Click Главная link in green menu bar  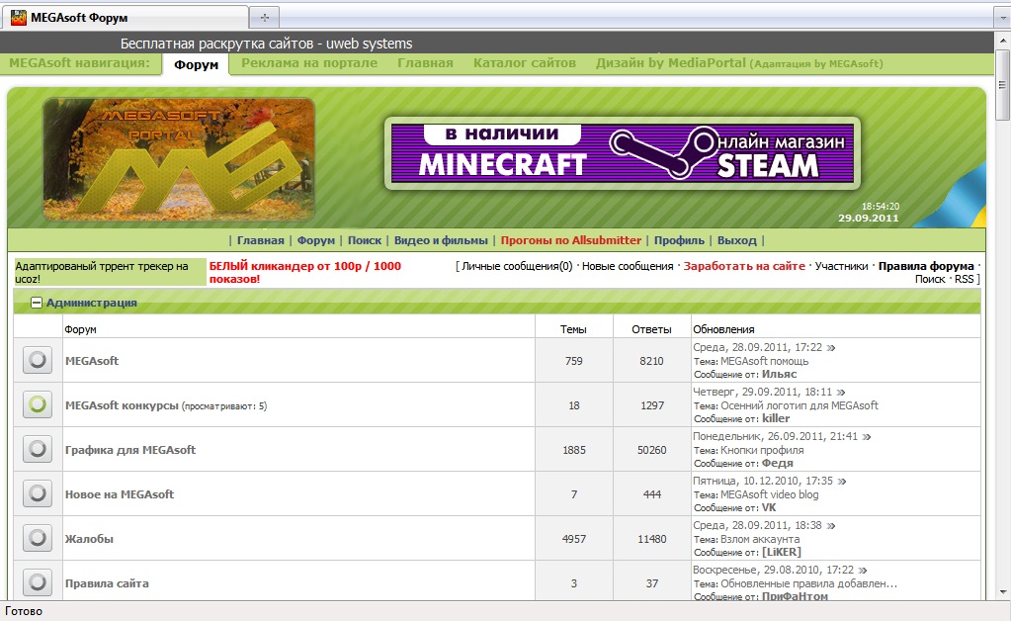click(x=261, y=240)
